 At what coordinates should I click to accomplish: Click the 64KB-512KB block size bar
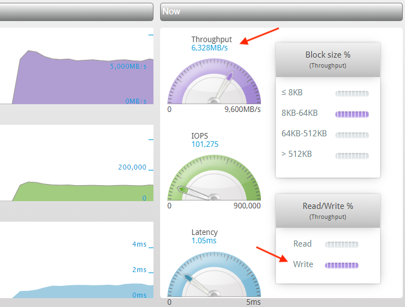click(352, 135)
